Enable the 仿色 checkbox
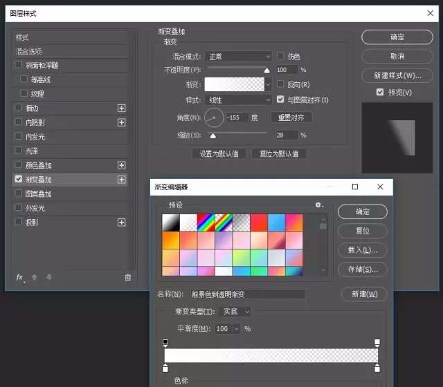The width and height of the screenshot is (443, 387). pyautogui.click(x=280, y=56)
